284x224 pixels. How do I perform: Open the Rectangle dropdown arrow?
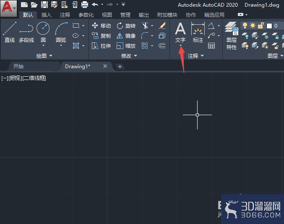point(83,26)
